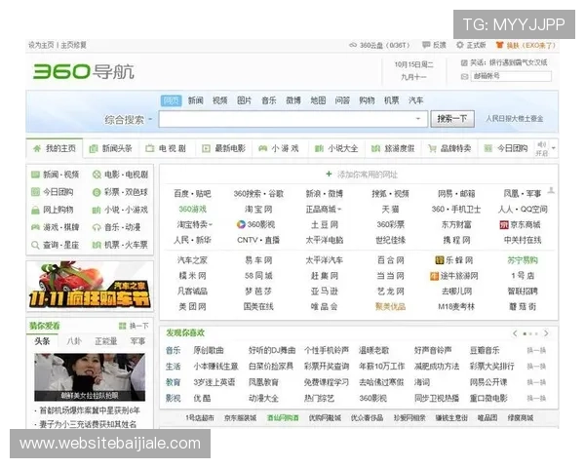Viewport: 585px width, 468px height.
Task: Go to next page in 发现你喜欢
Action: coord(546,333)
